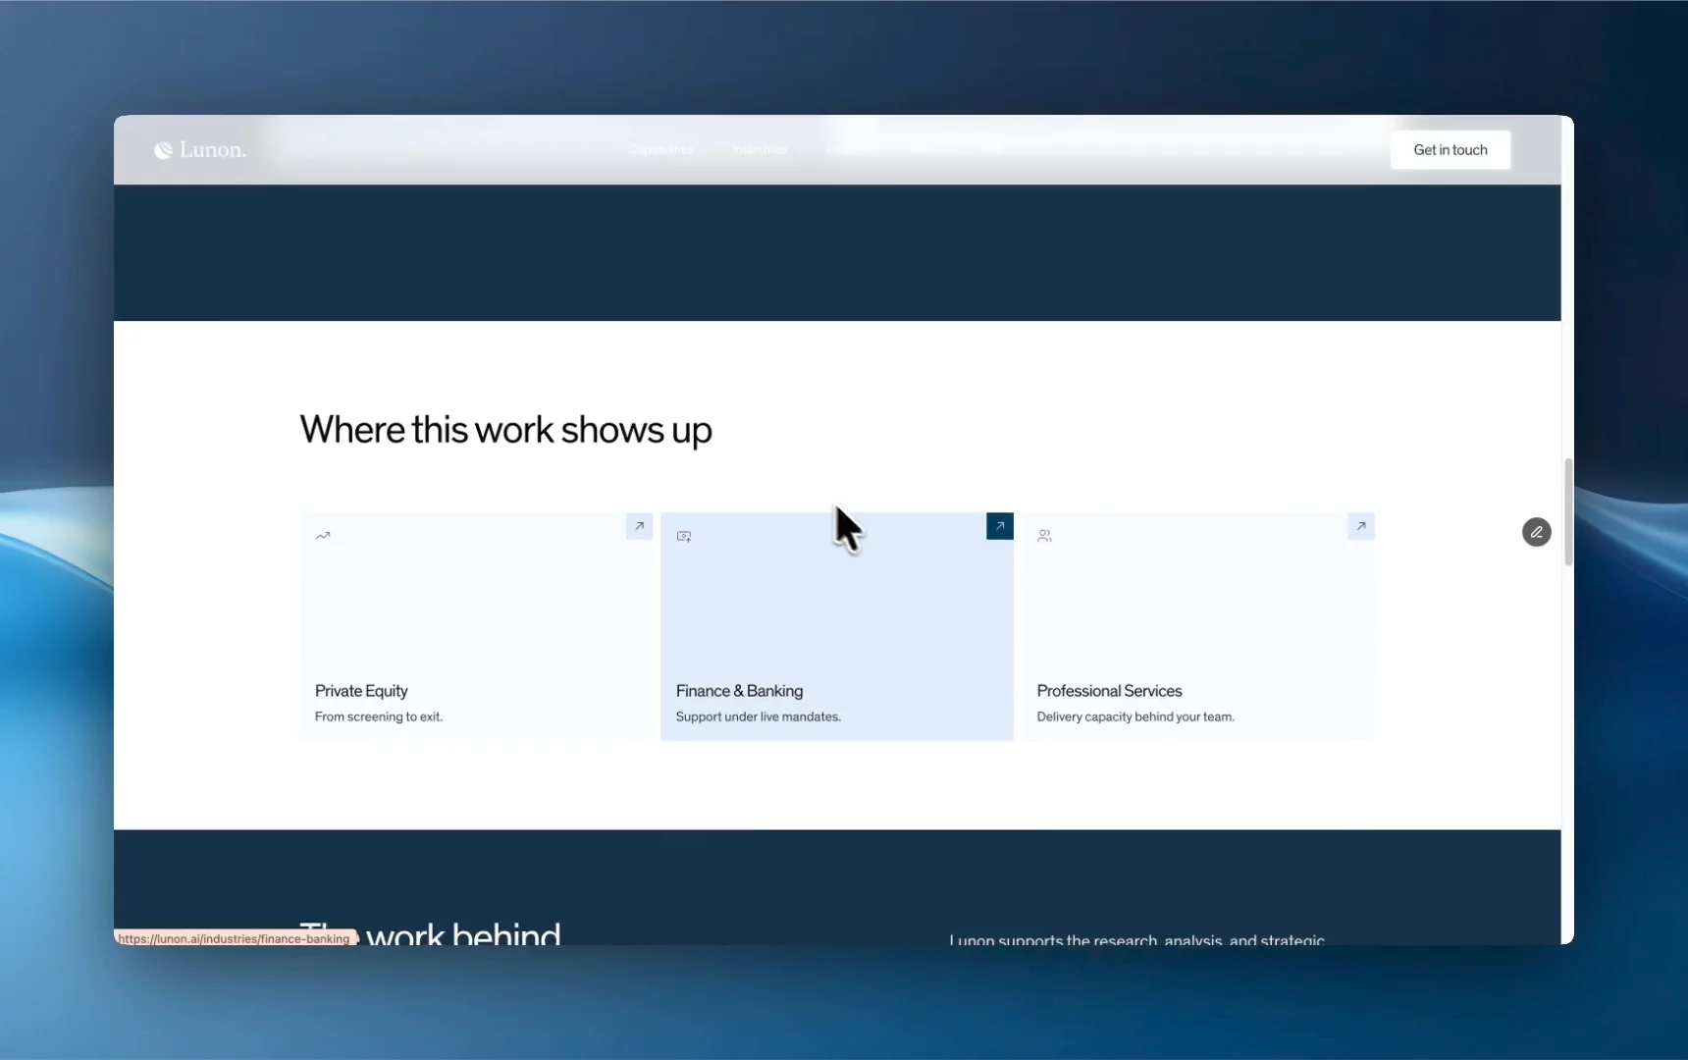Image resolution: width=1688 pixels, height=1060 pixels.
Task: Click 'Support under live mandates.' text
Action: coord(758,716)
